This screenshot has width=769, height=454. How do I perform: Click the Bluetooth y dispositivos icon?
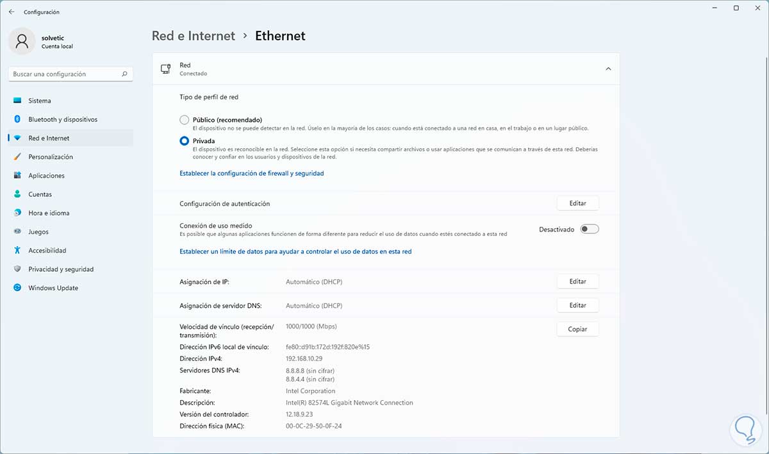point(17,119)
